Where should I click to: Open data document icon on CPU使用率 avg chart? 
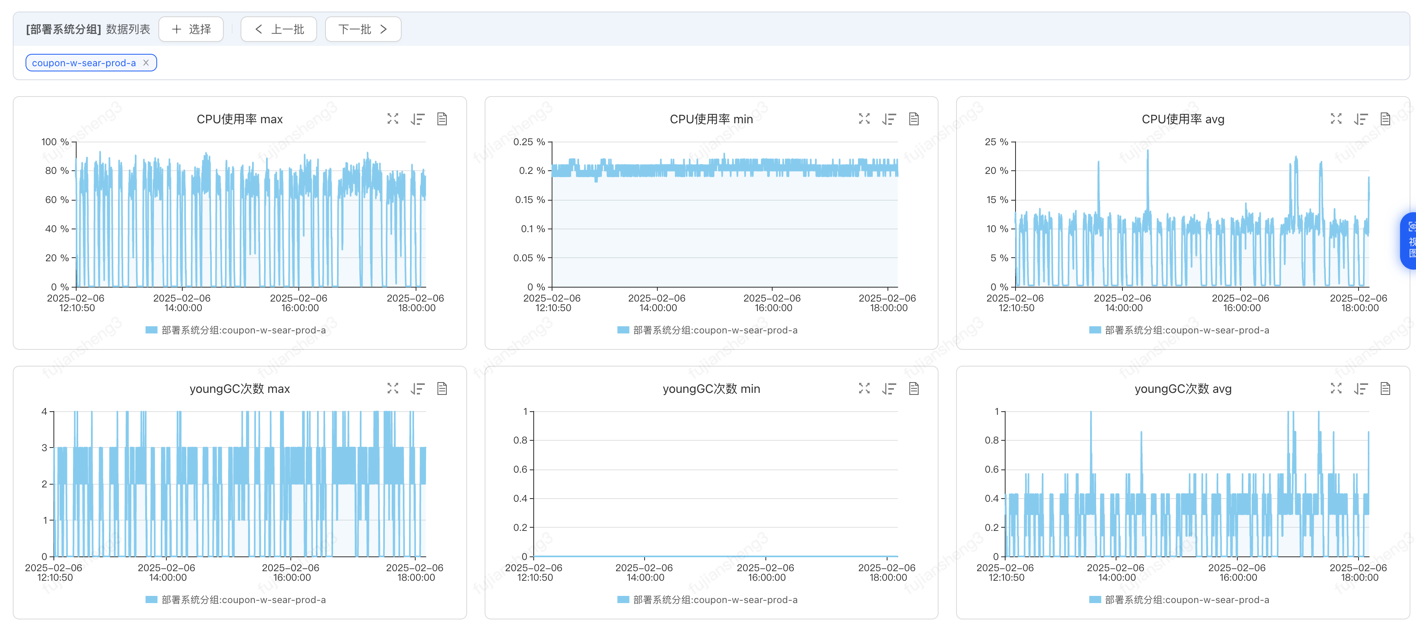1385,119
